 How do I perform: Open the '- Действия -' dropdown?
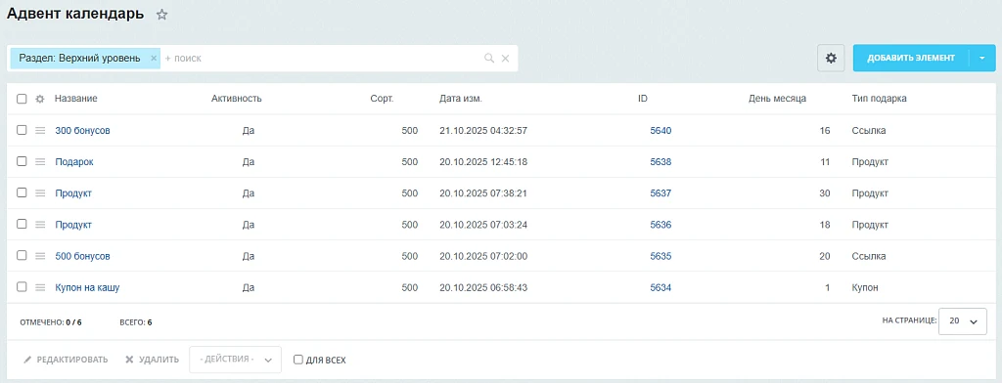click(235, 360)
